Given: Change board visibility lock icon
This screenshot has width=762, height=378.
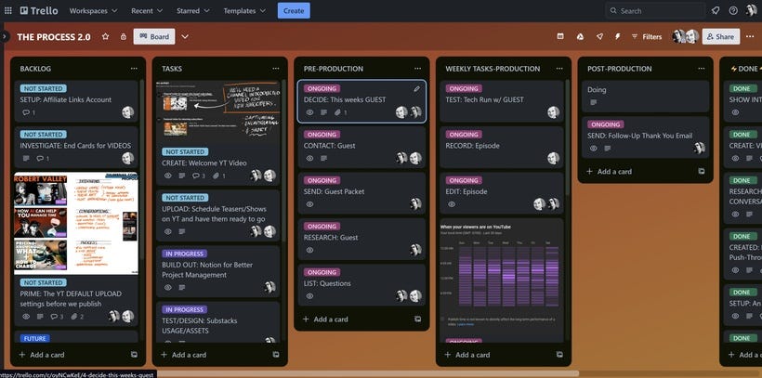Looking at the screenshot, I should 124,36.
